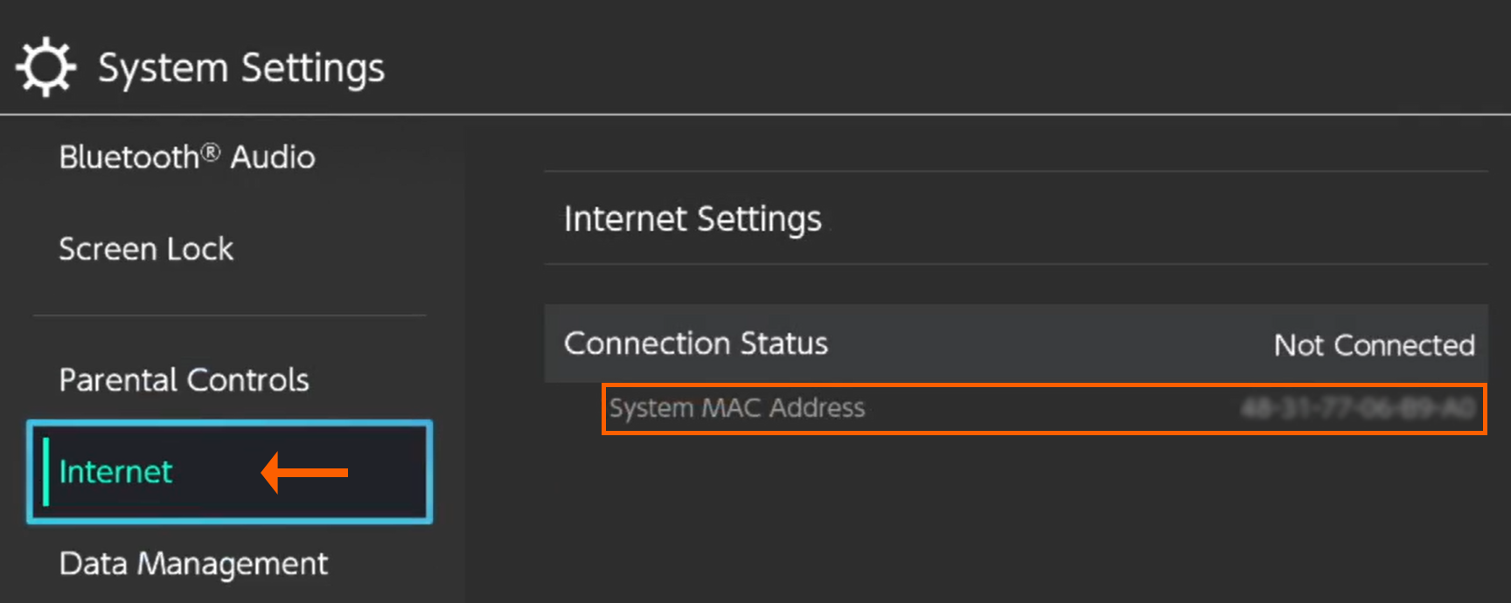Open Internet Settings
Screen dimensions: 1511x603
[x=693, y=218]
